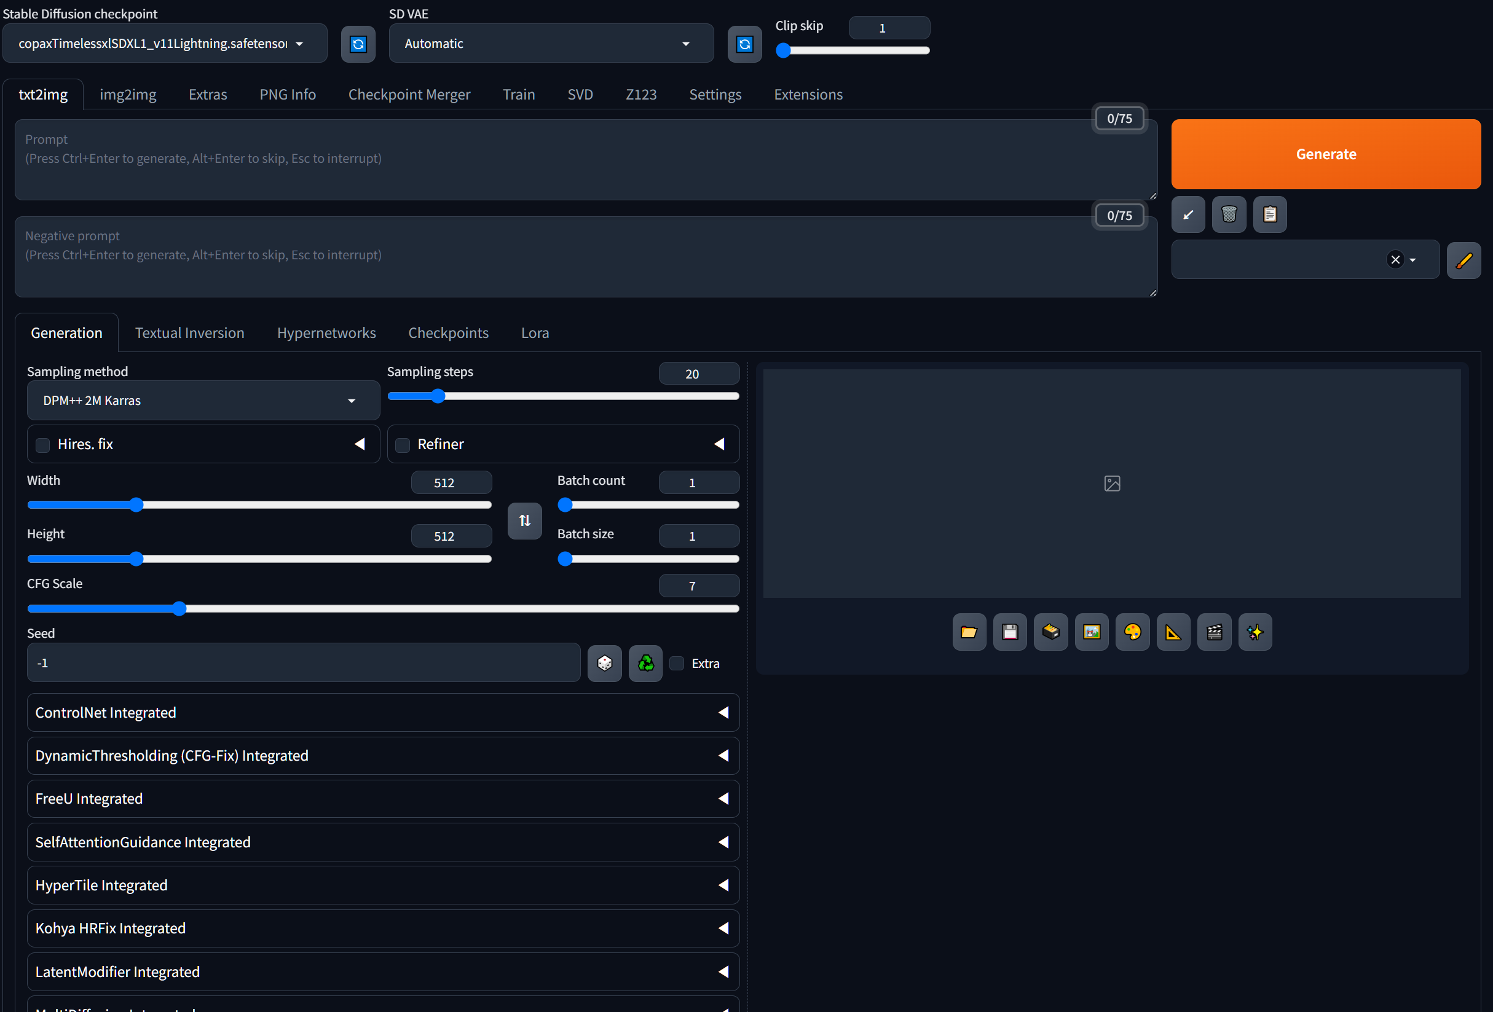Click the CFG Scale slider handle

pos(179,608)
